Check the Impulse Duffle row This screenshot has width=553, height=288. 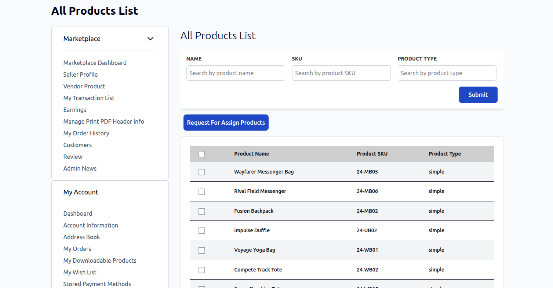[202, 231]
